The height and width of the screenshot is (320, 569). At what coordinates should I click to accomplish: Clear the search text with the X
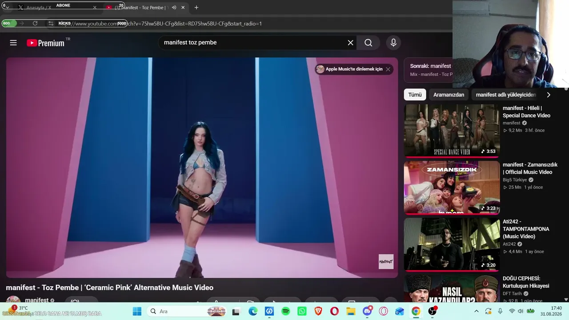click(x=351, y=43)
